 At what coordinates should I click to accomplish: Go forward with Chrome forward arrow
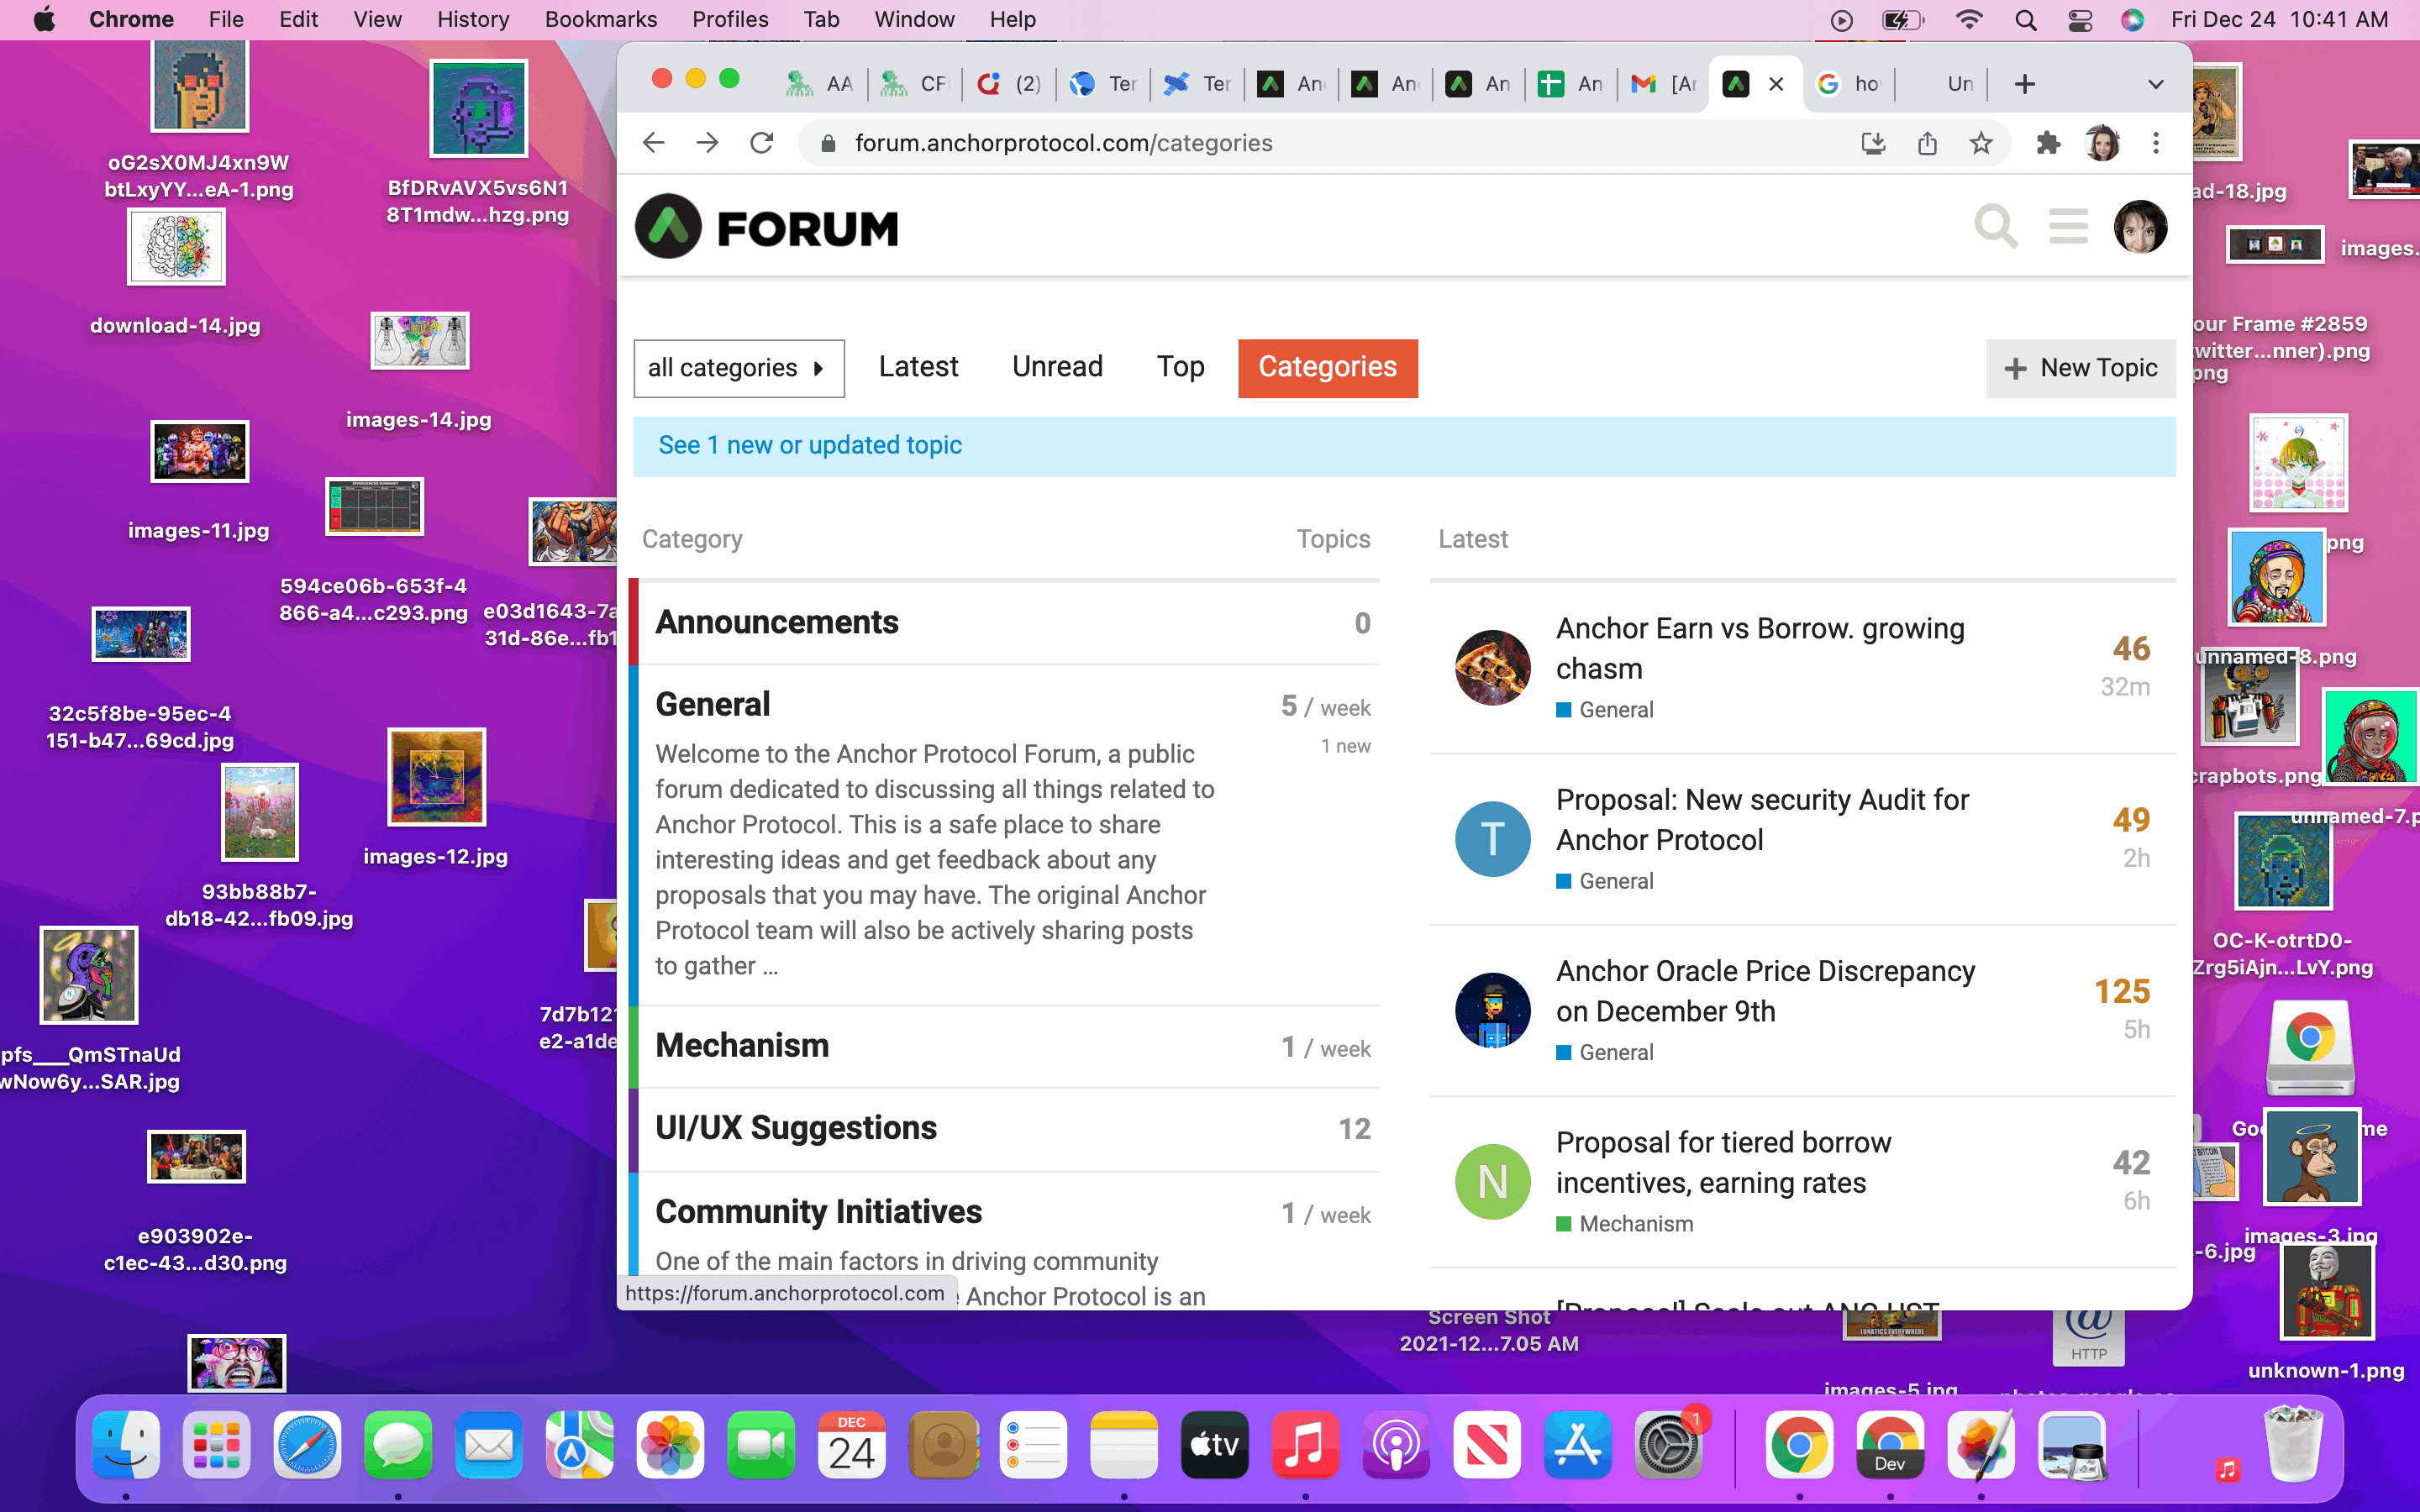707,143
